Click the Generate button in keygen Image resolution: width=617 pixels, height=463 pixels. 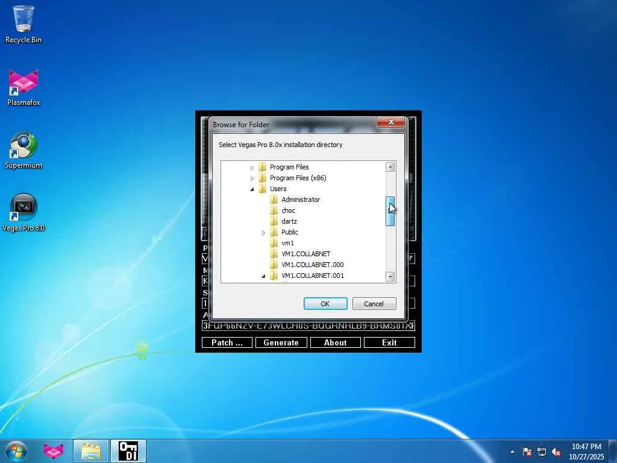pos(281,342)
